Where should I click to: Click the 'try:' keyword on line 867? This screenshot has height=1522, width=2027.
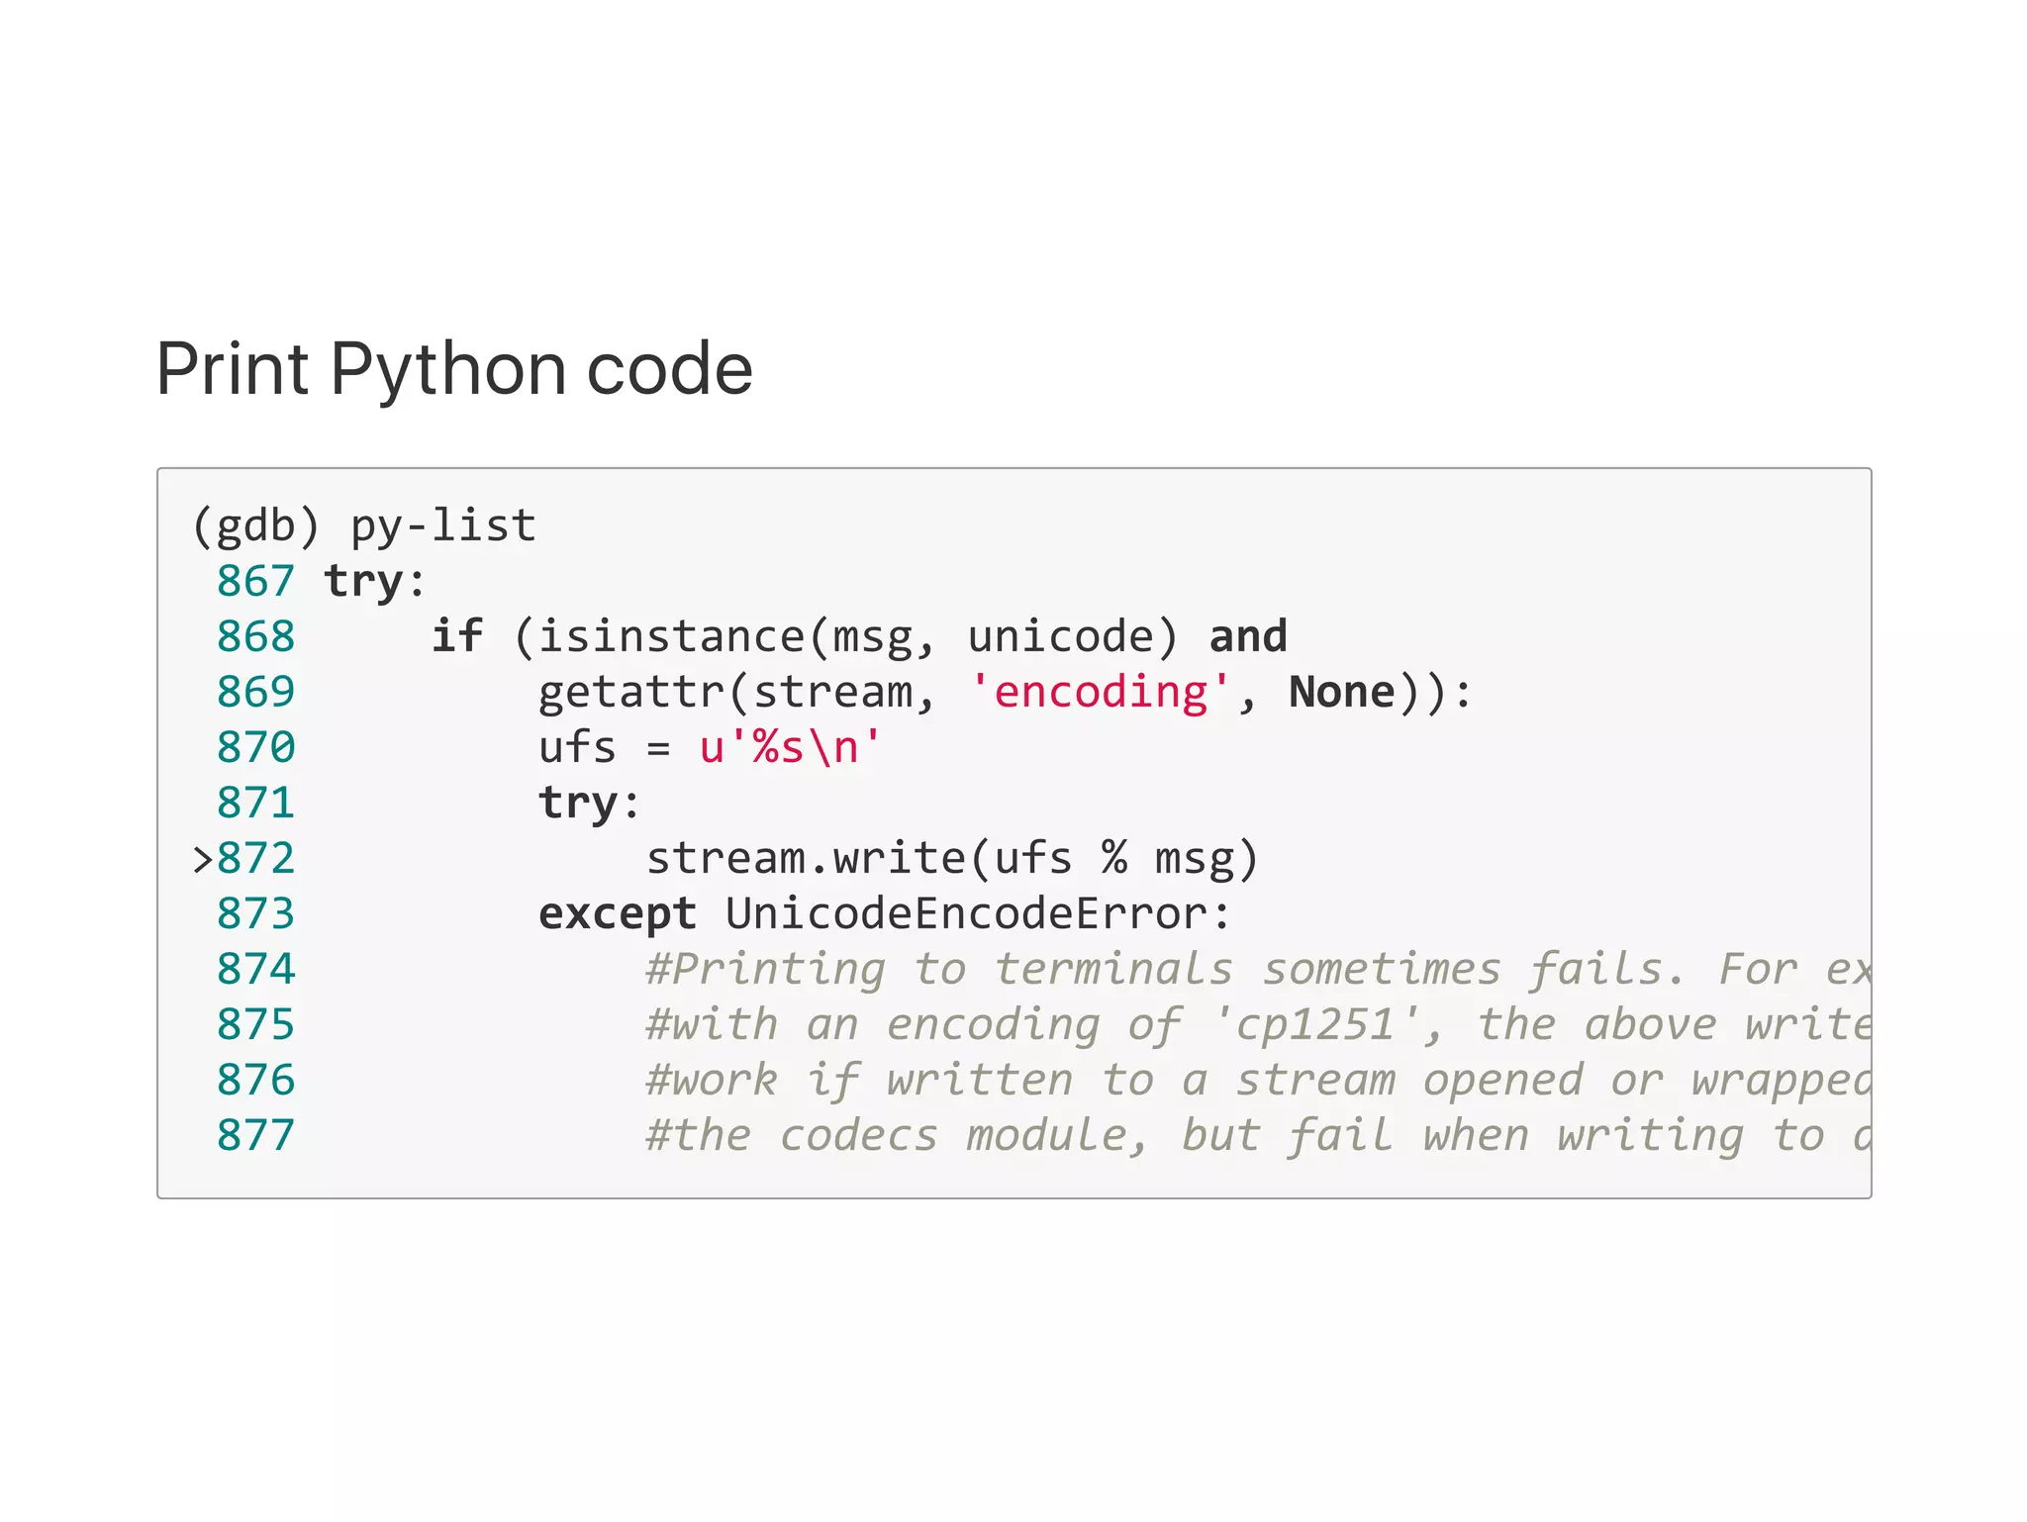[375, 582]
